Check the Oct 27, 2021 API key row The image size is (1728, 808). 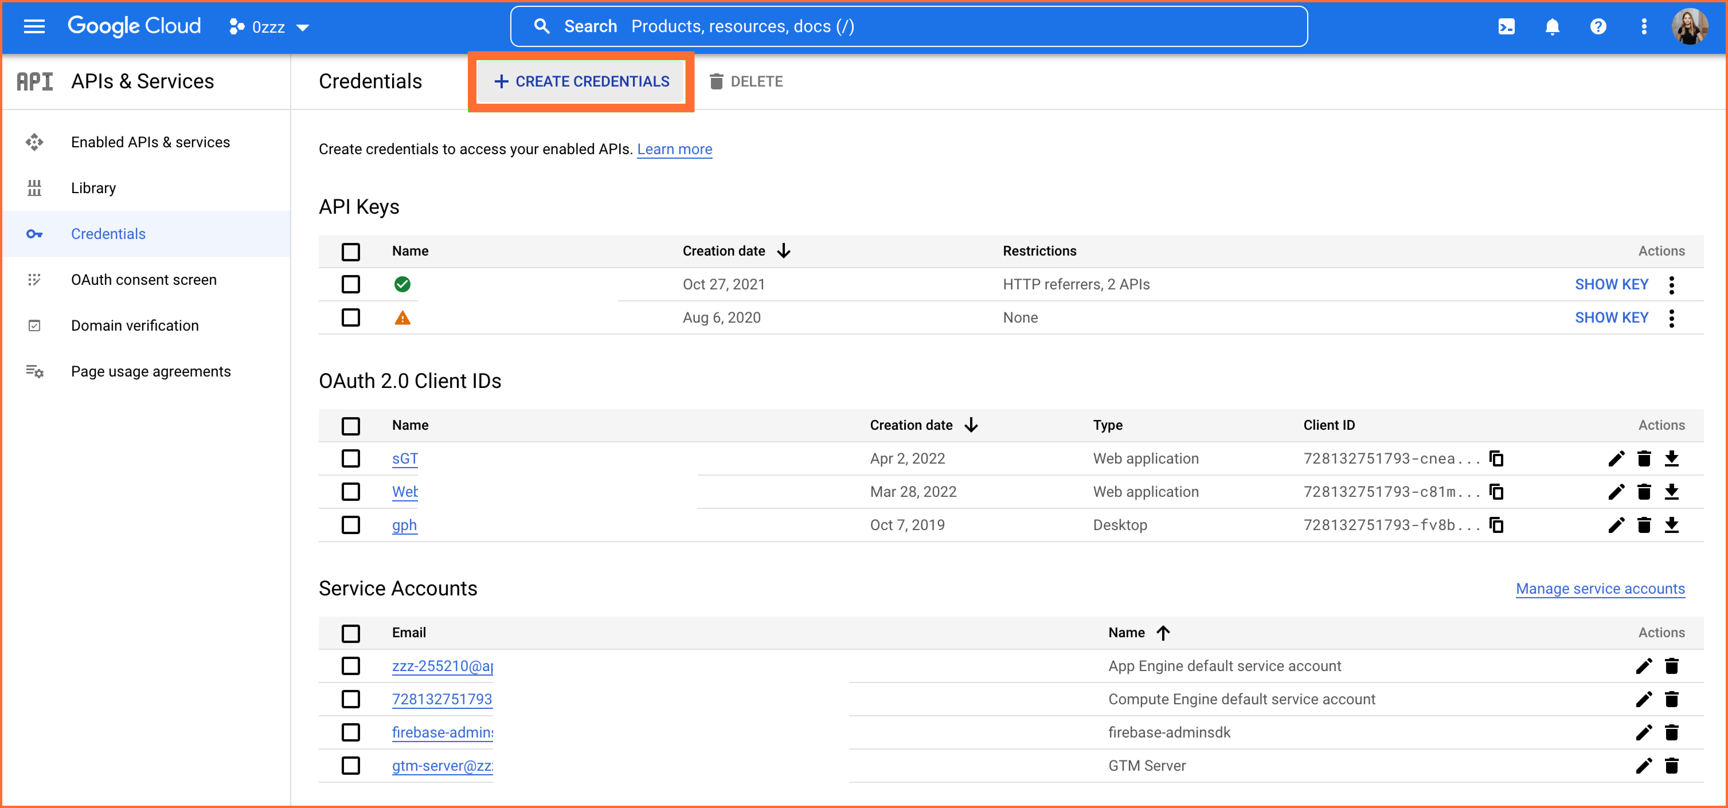point(350,284)
